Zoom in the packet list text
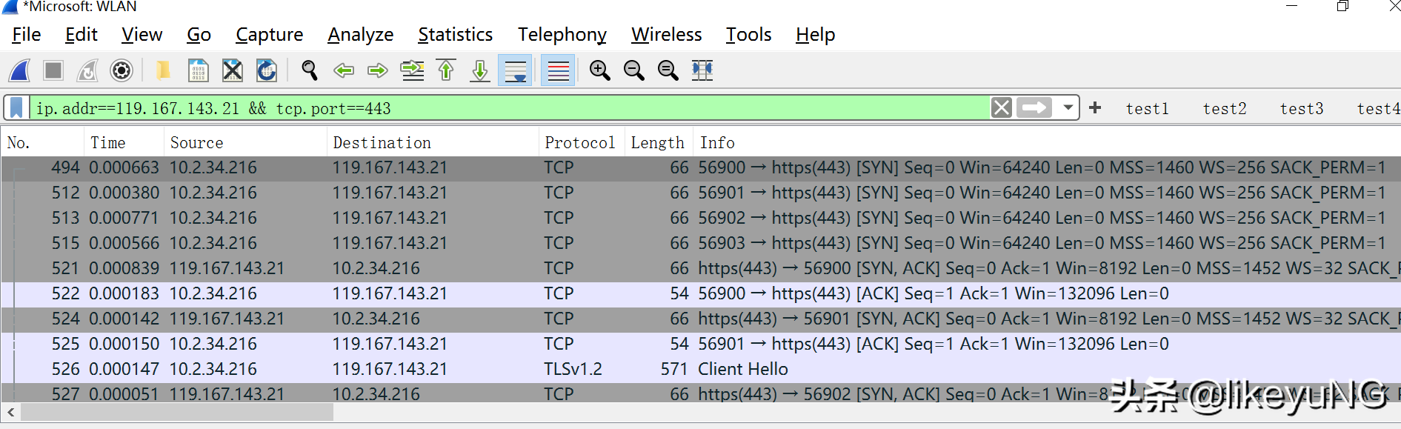The height and width of the screenshot is (429, 1401). pyautogui.click(x=599, y=70)
